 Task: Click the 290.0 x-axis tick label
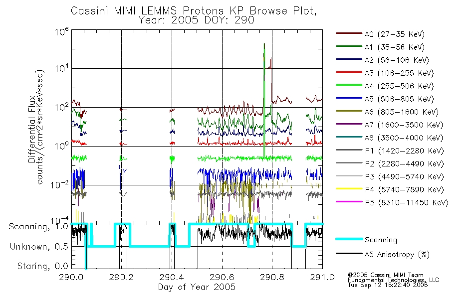71,277
